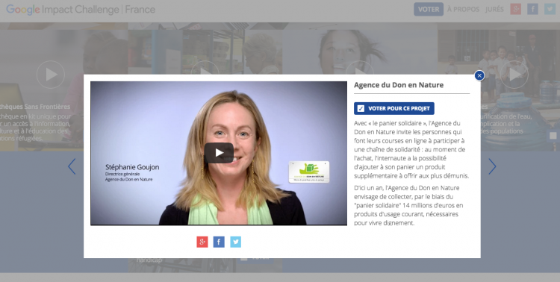
Task: Go to next project with right arrow
Action: (x=492, y=166)
